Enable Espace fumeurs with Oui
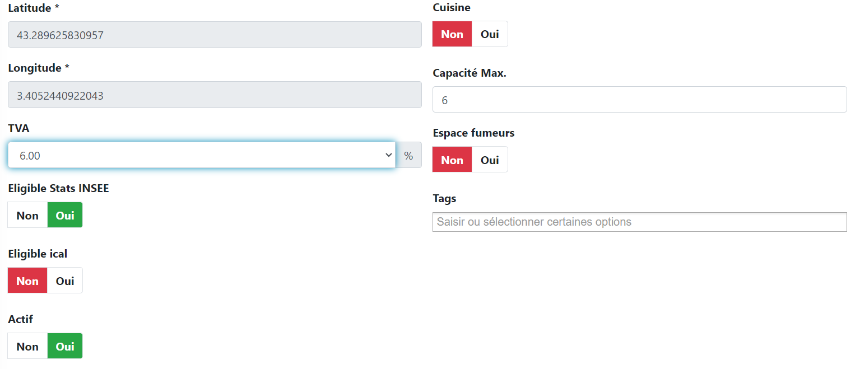The width and height of the screenshot is (860, 369). [x=490, y=160]
